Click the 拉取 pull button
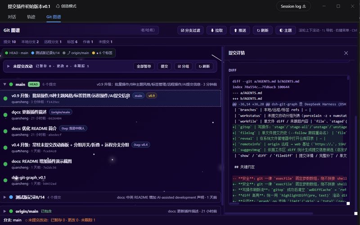The image size is (360, 225). coord(216,30)
